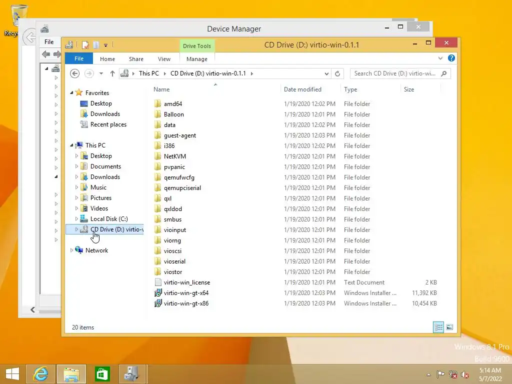Click the Properties quick access toolbar icon
Screen dimensions: 512x384
[x=85, y=45]
